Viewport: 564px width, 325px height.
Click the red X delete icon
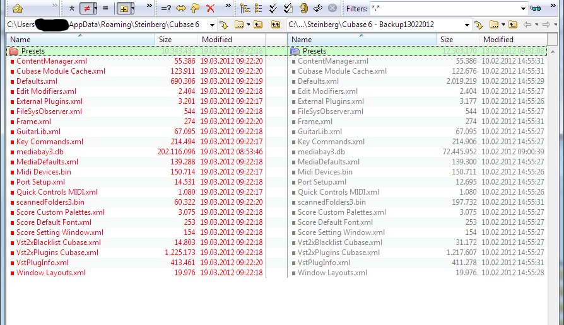point(211,8)
